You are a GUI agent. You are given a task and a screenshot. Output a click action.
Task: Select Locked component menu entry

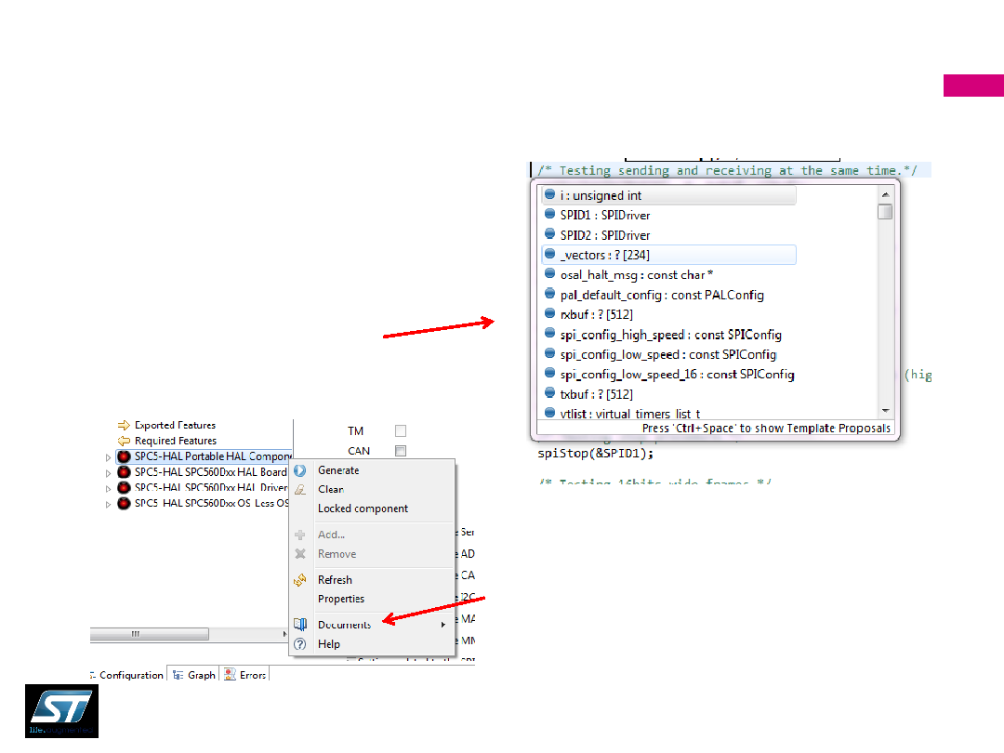[372, 509]
